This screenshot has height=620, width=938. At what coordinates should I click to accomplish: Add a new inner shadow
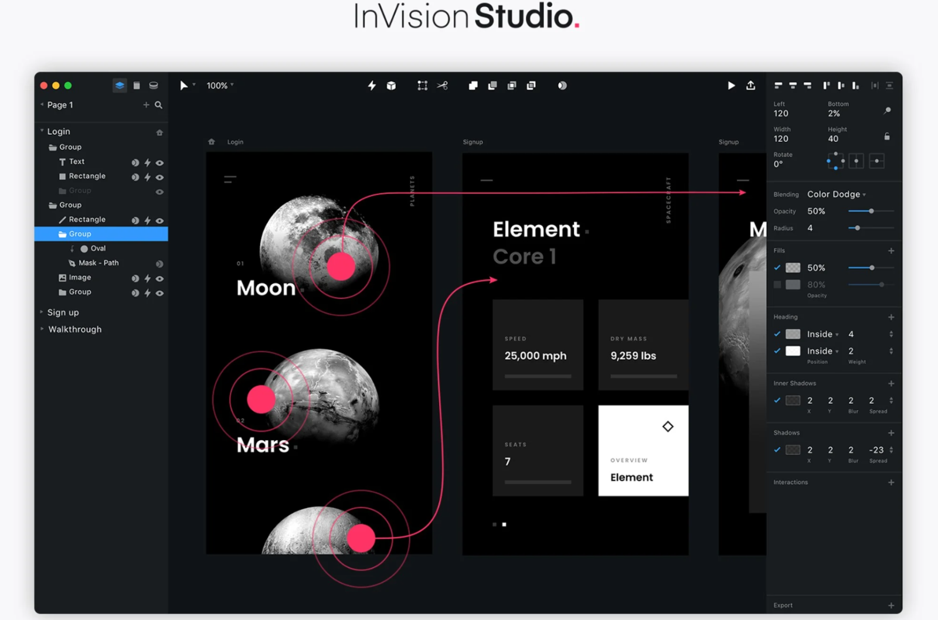(x=891, y=383)
